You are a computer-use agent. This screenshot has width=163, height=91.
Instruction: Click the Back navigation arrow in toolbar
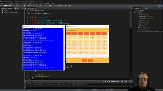62,6
